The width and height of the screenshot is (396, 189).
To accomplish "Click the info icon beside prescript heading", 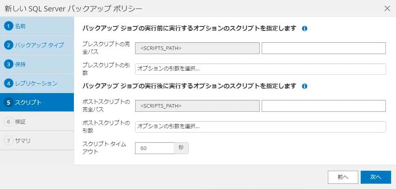I will 305,28.
